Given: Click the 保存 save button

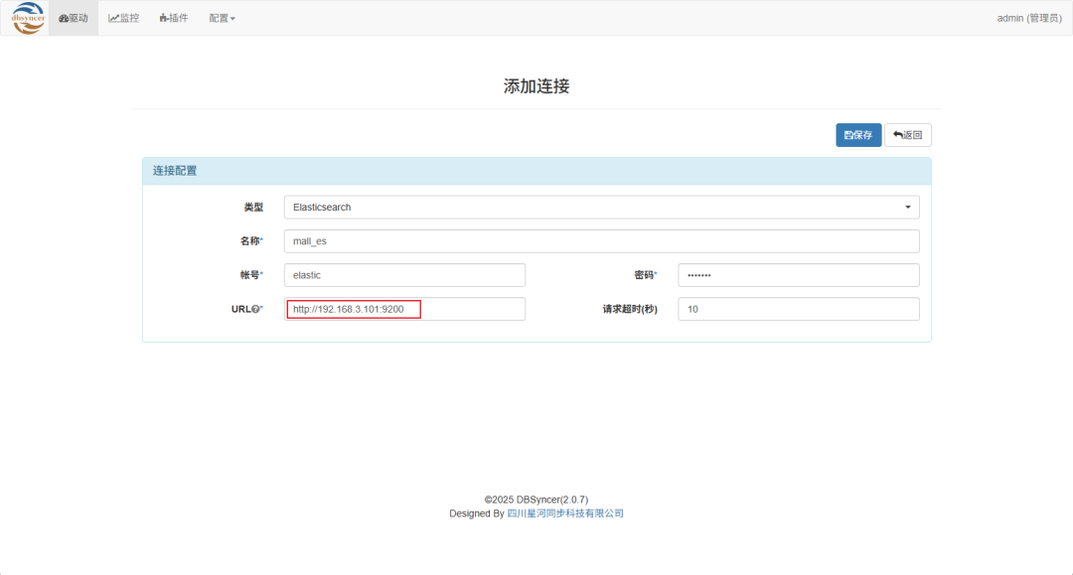Looking at the screenshot, I should [858, 135].
